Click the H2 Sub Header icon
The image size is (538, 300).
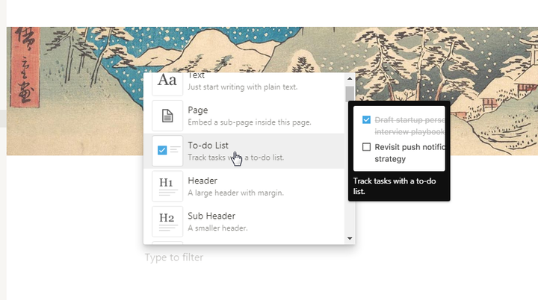167,222
